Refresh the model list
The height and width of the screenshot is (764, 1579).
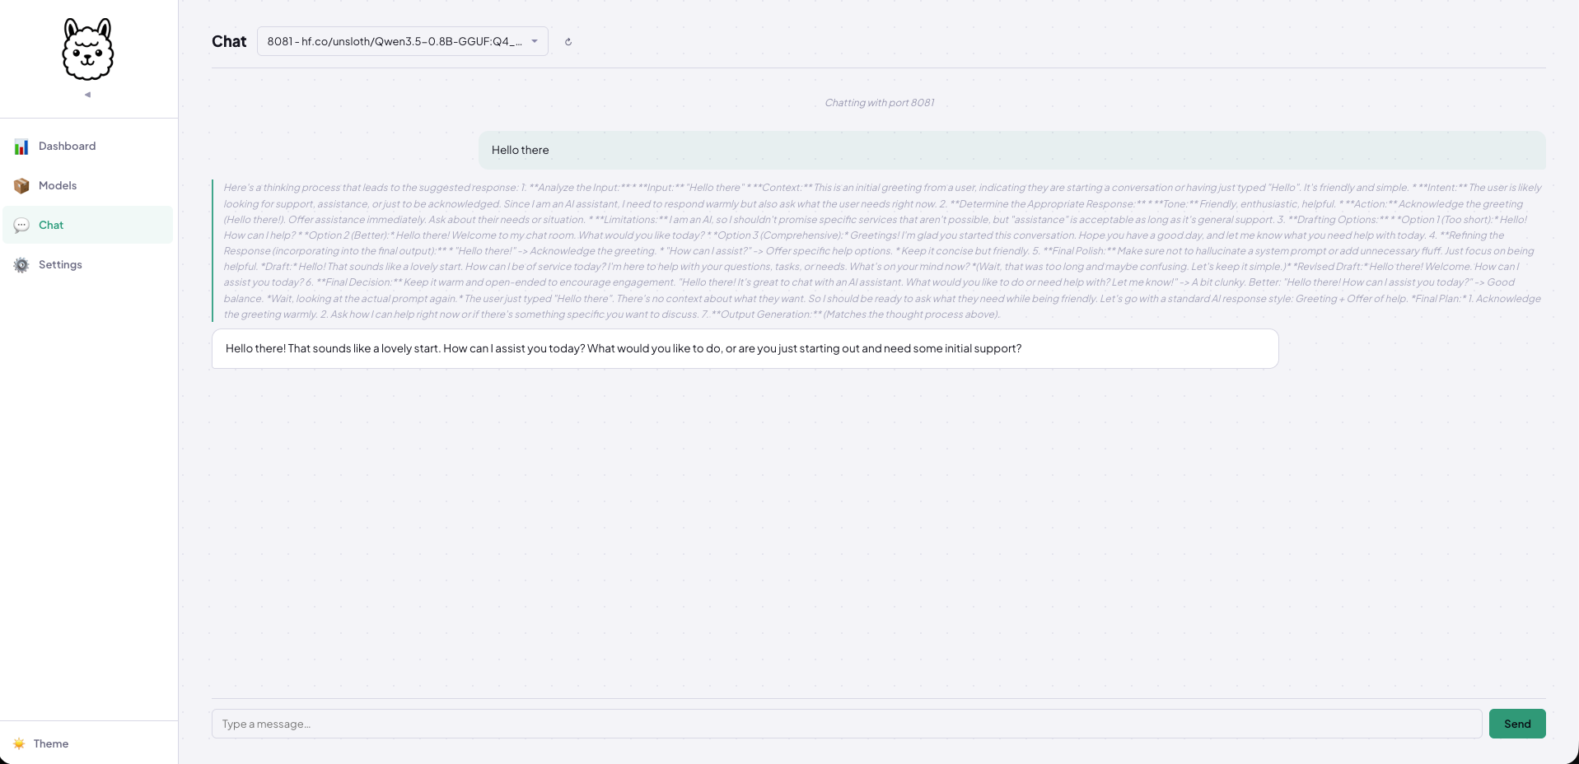point(568,42)
